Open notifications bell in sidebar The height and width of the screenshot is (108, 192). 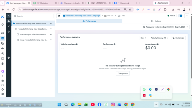pyautogui.click(x=2, y=24)
